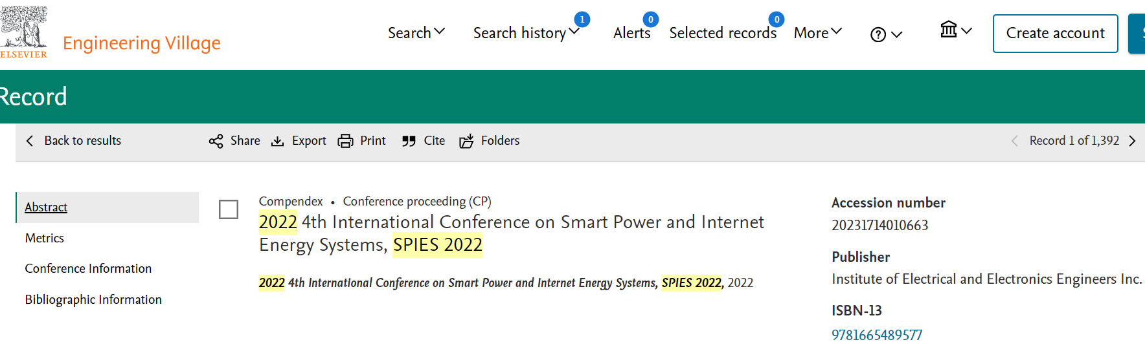Go to next record arrow
Image resolution: width=1145 pixels, height=351 pixels.
(1132, 141)
